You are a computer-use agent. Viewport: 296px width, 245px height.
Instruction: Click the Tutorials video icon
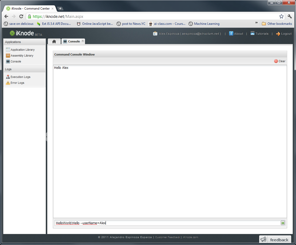[x=252, y=33]
